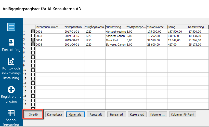Uncheck the checkbox for row 0003

(x=33, y=36)
